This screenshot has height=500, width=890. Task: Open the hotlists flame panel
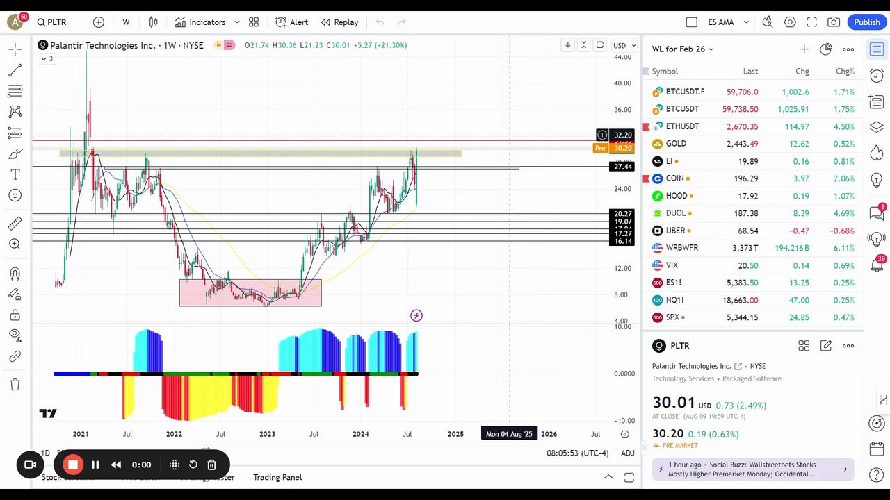click(x=877, y=153)
